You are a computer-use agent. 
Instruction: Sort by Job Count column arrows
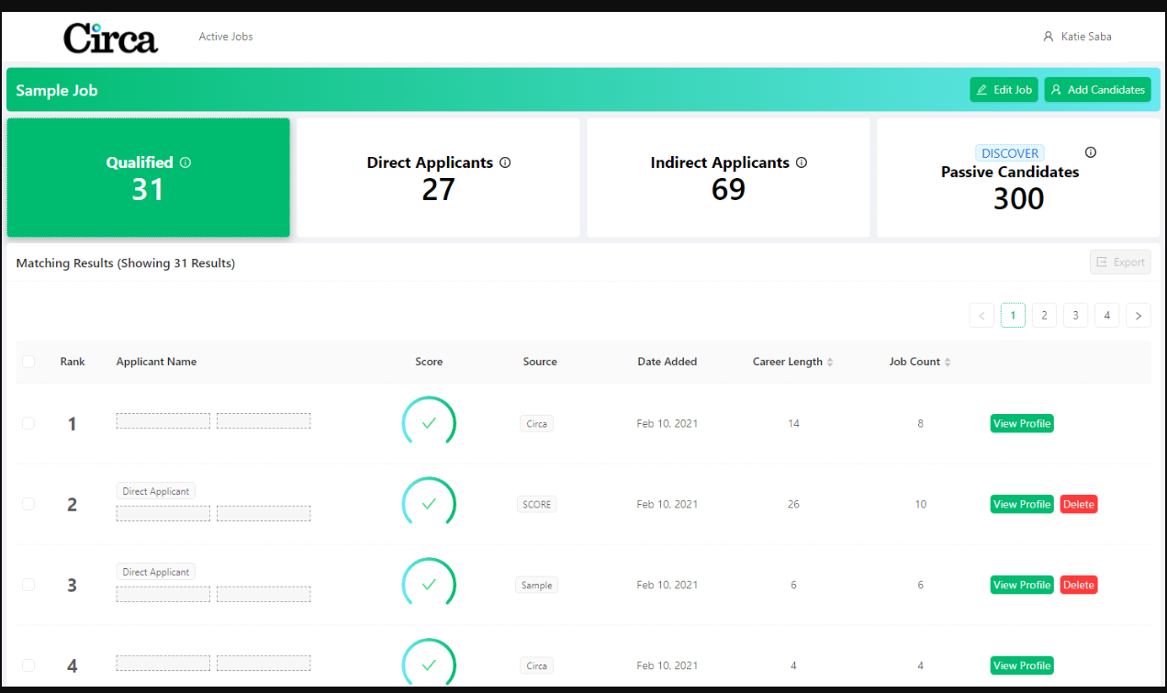[x=948, y=363]
